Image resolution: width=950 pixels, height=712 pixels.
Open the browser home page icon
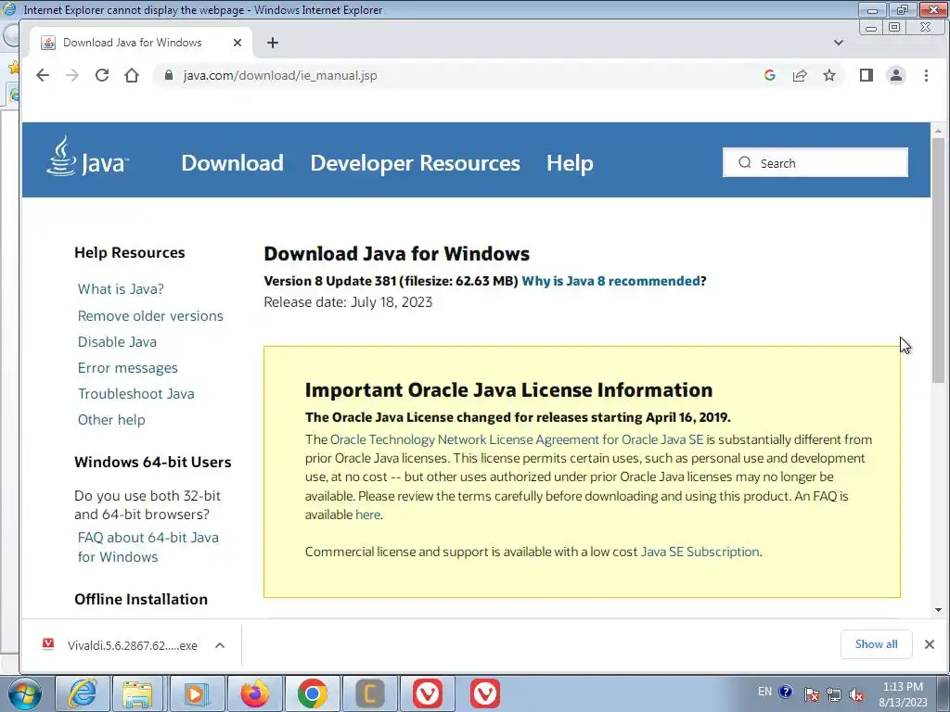pos(132,75)
